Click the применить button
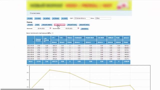This screenshot has width=160, height=90. 84,29
